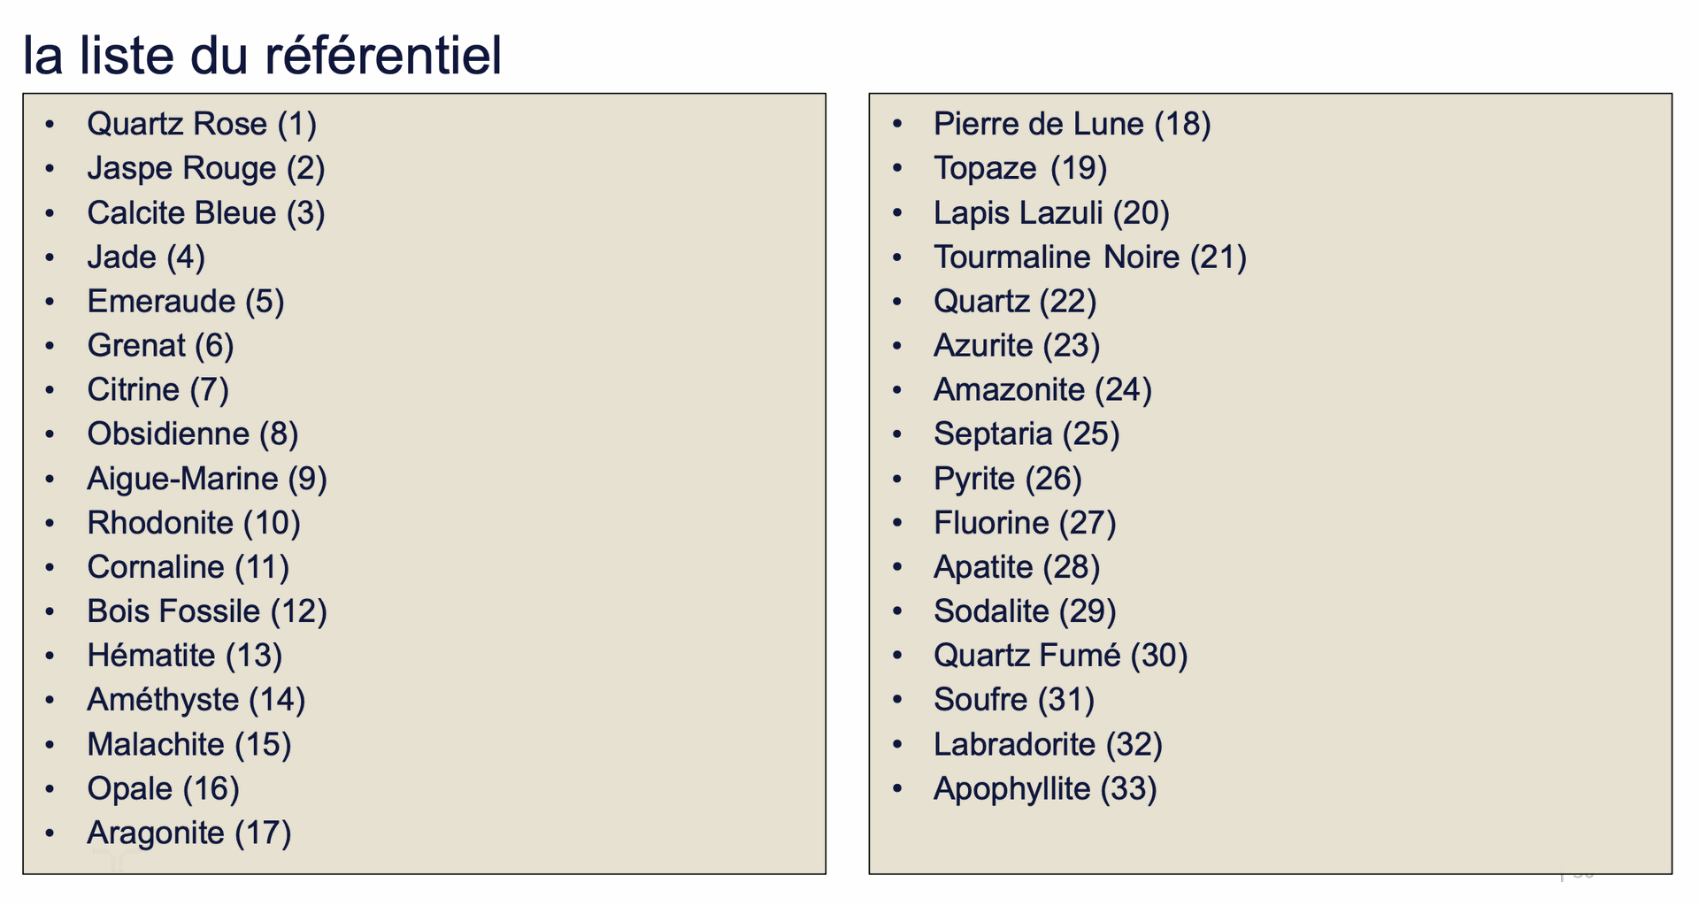This screenshot has height=906, width=1699.
Task: Select the Pyrite (26) list item
Action: coord(1007,478)
